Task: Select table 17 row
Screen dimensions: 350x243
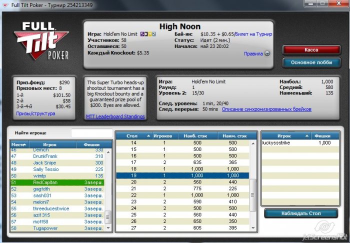Action: 182,162
